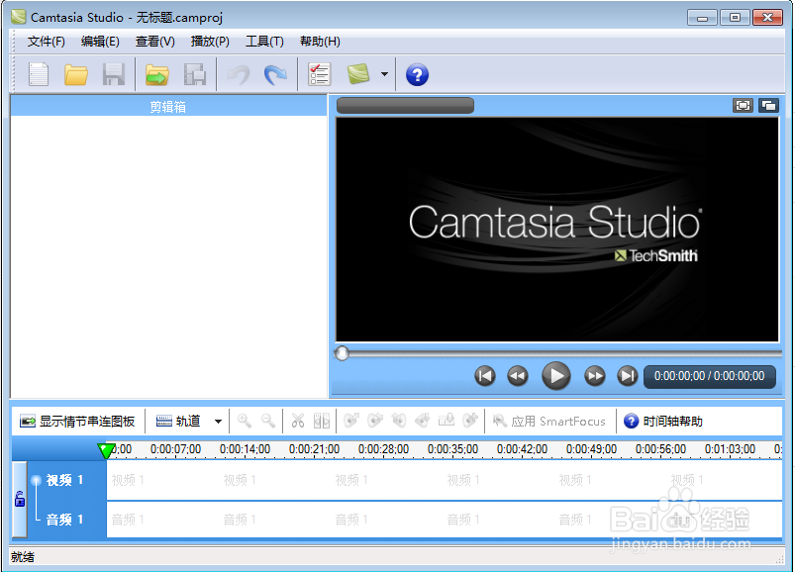Play the preview video
Screen dimensions: 795x572
pyautogui.click(x=556, y=376)
